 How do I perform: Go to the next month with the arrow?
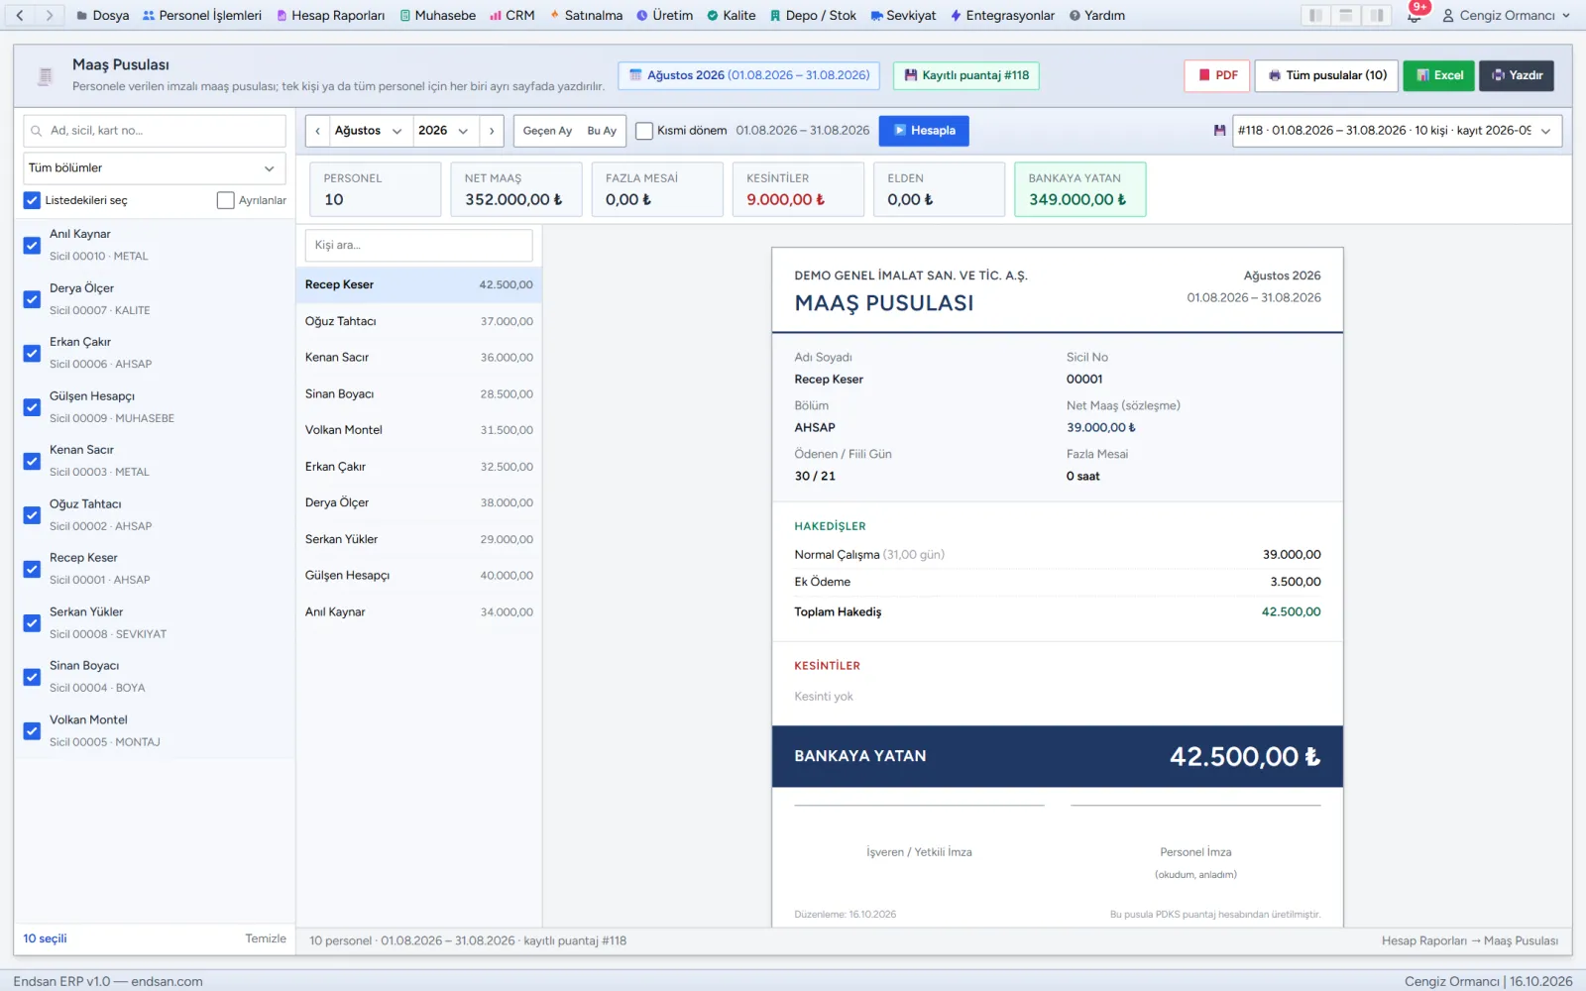(x=492, y=131)
